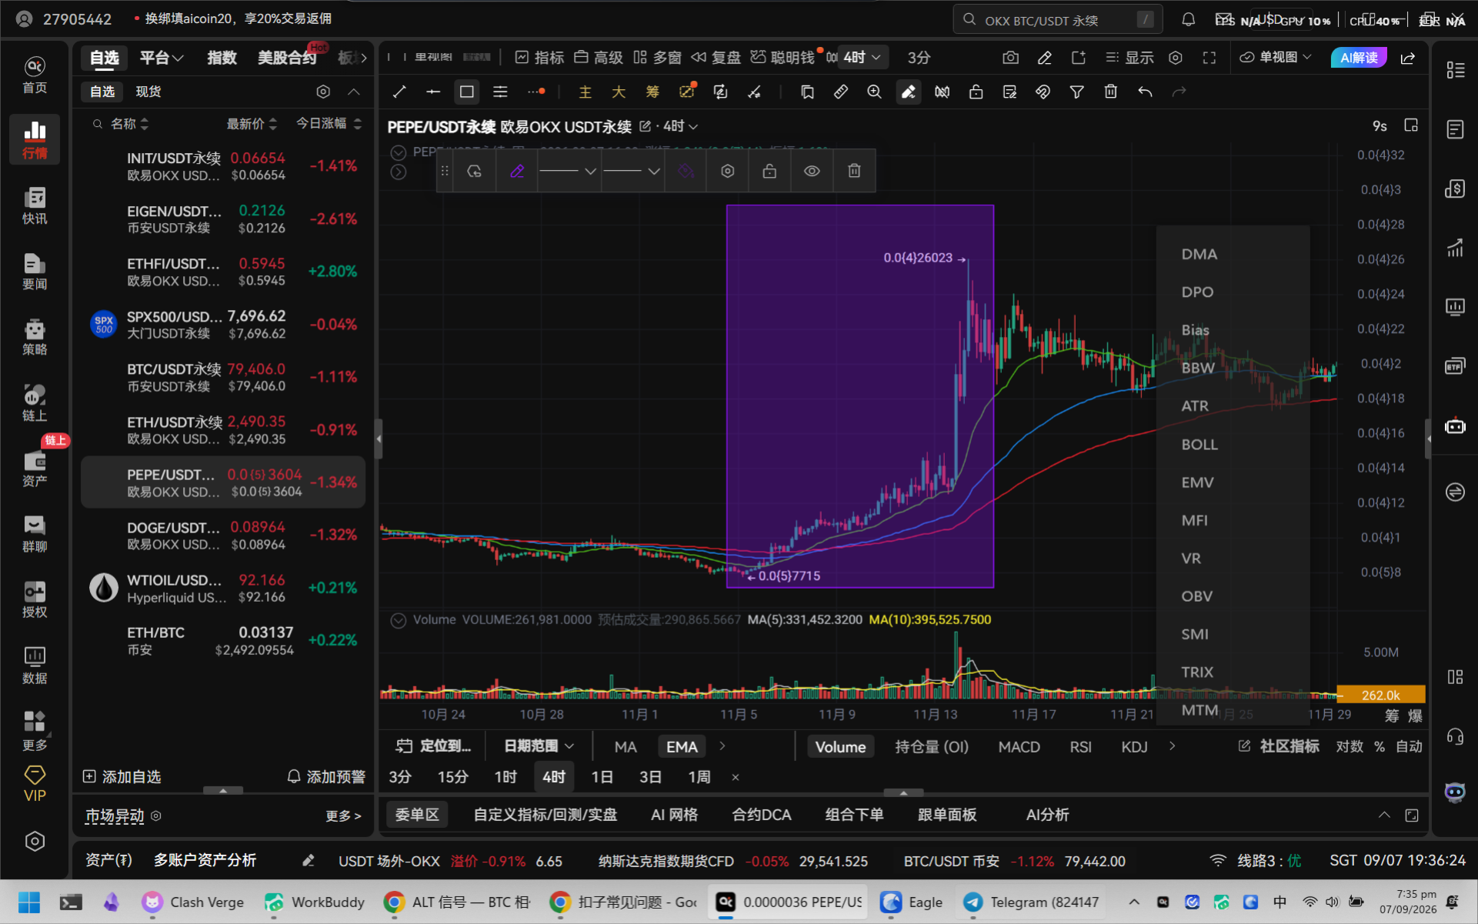Take a chart screenshot with camera icon
This screenshot has height=924, width=1478.
click(1010, 58)
